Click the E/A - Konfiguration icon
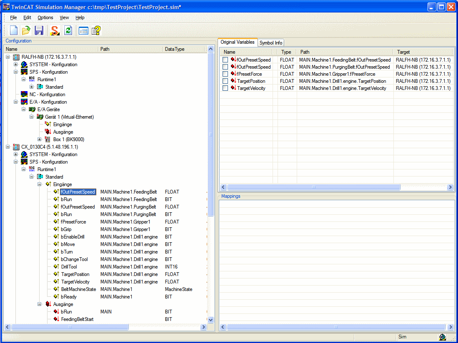The height and width of the screenshot is (343, 458). (x=24, y=102)
